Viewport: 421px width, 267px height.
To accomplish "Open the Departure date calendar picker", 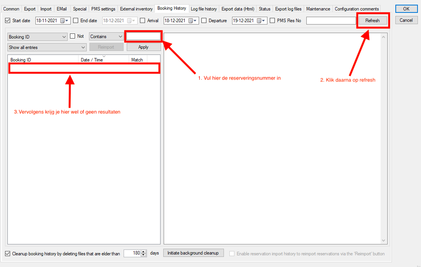I will pyautogui.click(x=261, y=21).
